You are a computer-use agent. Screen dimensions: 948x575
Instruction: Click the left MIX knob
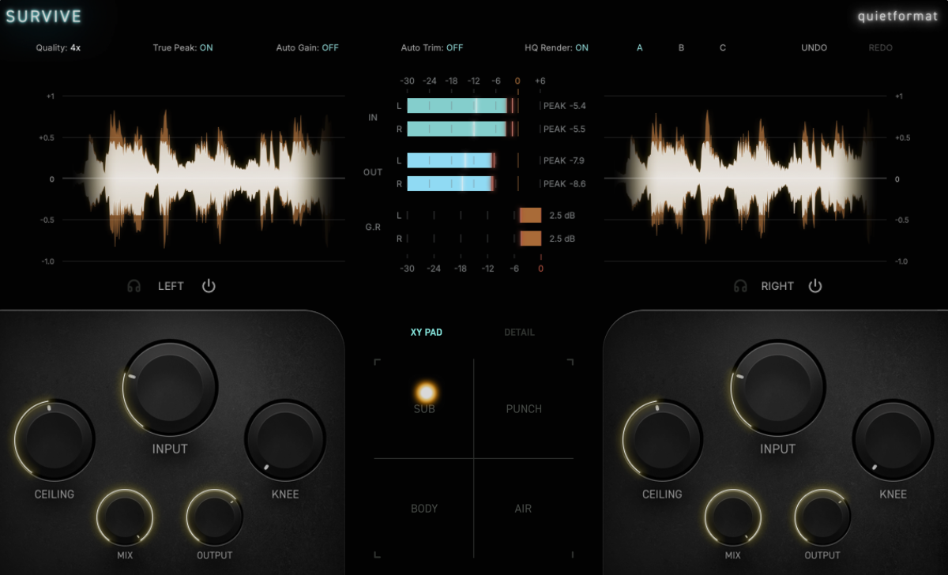click(125, 518)
